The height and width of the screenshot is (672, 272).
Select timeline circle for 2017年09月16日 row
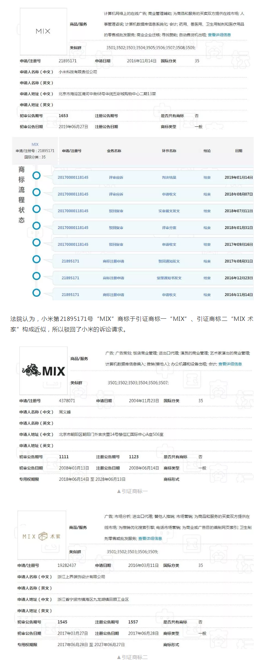point(36,242)
